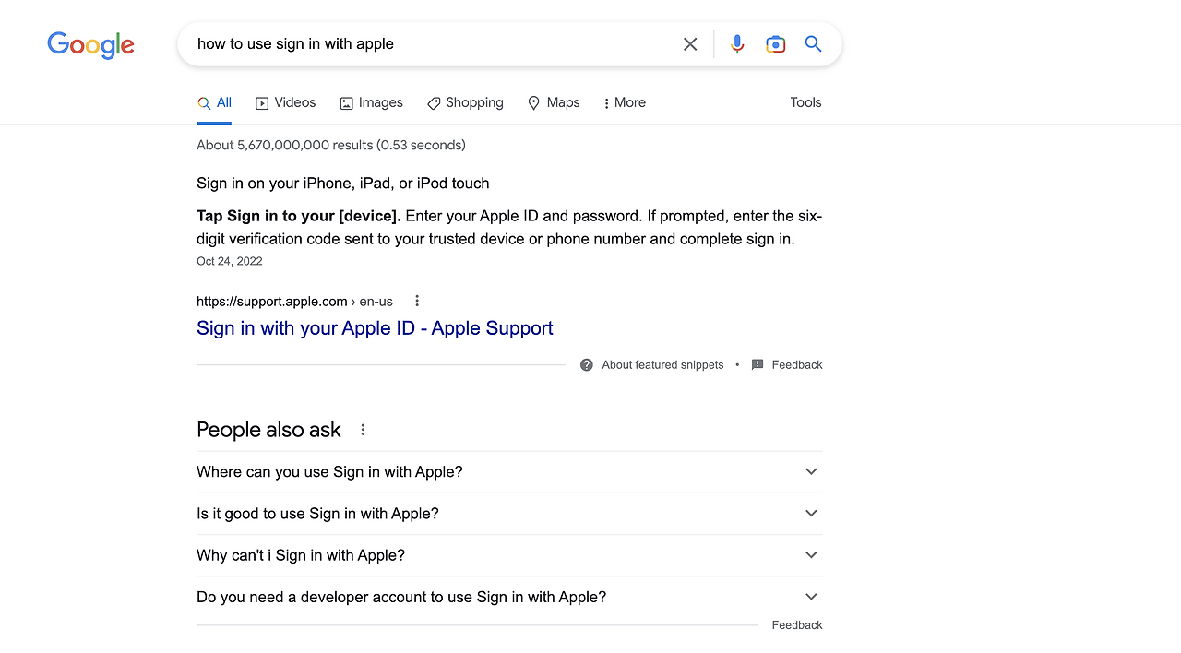Open search by image camera icon

pos(775,44)
